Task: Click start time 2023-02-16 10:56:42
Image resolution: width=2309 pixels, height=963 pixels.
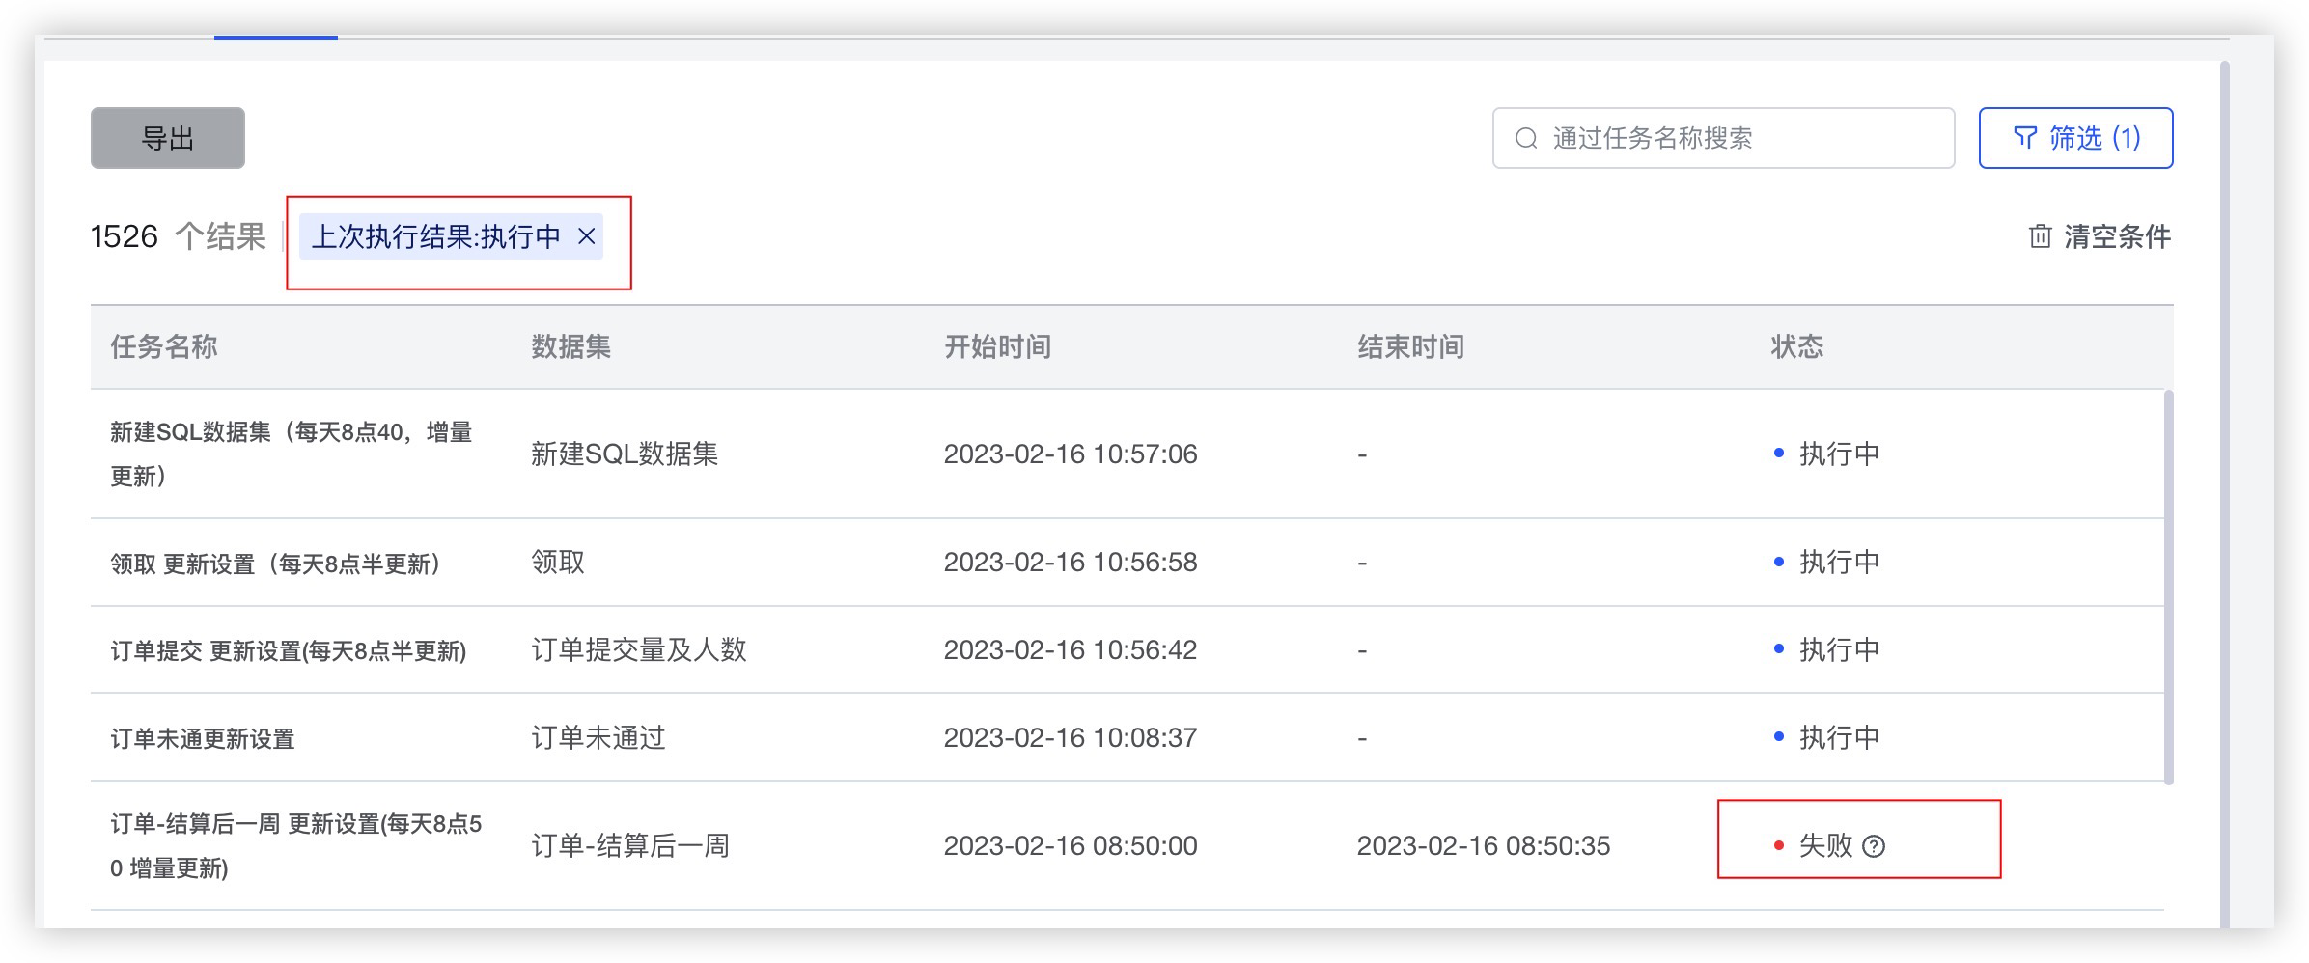Action: 1071,650
